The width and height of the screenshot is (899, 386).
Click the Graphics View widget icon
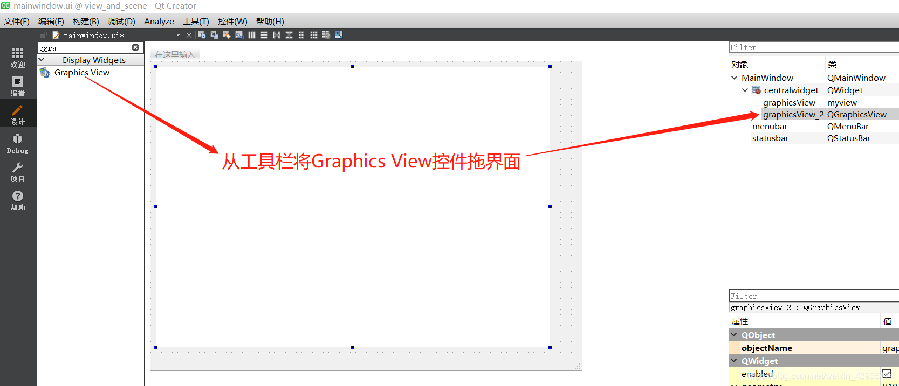[x=45, y=73]
